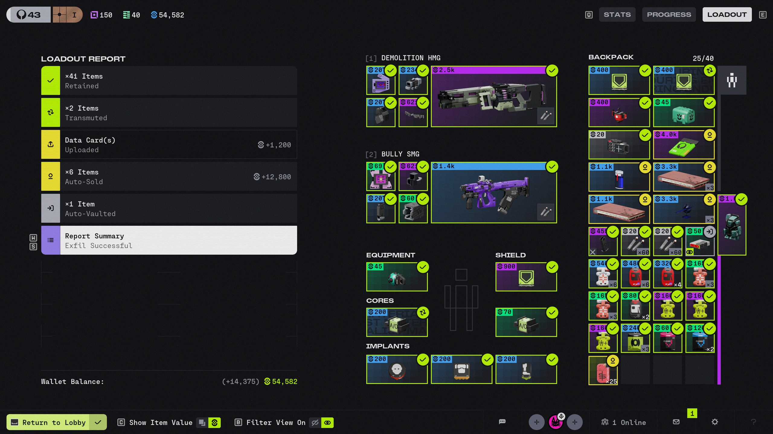Click Return to Lobby button
This screenshot has height=434, width=773.
(54, 423)
